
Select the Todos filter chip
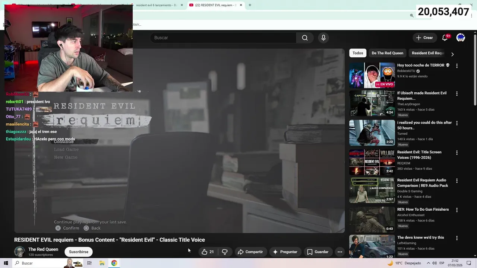point(358,53)
